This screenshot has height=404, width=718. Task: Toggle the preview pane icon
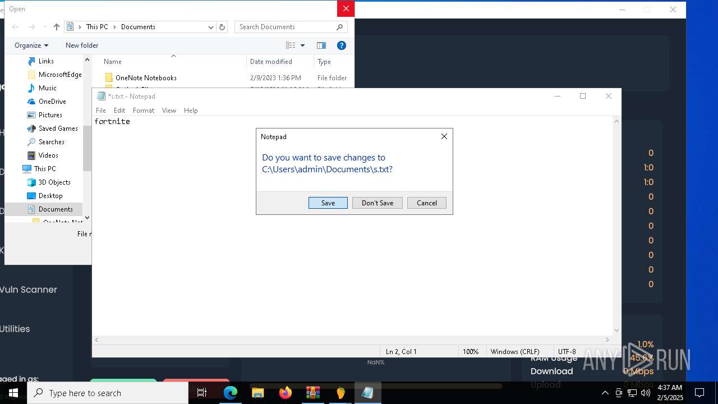click(x=321, y=45)
